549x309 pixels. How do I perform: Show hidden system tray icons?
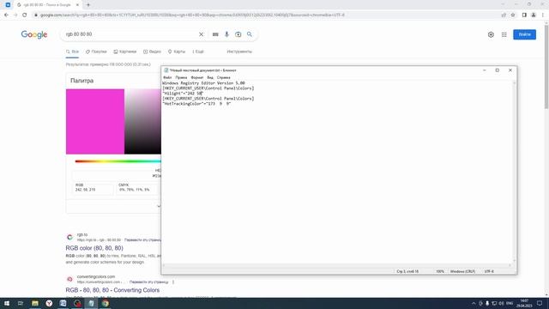pyautogui.click(x=474, y=303)
